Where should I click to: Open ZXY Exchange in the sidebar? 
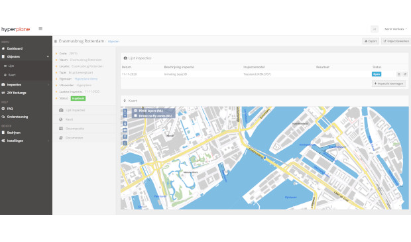click(17, 93)
